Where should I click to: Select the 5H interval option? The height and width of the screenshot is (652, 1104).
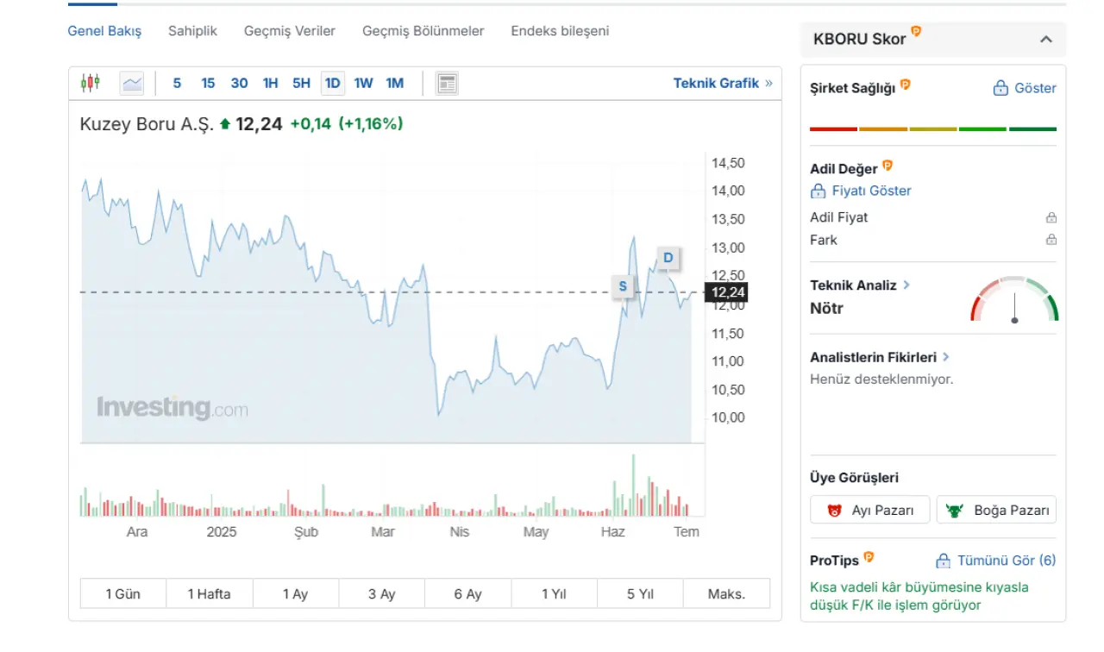[301, 83]
